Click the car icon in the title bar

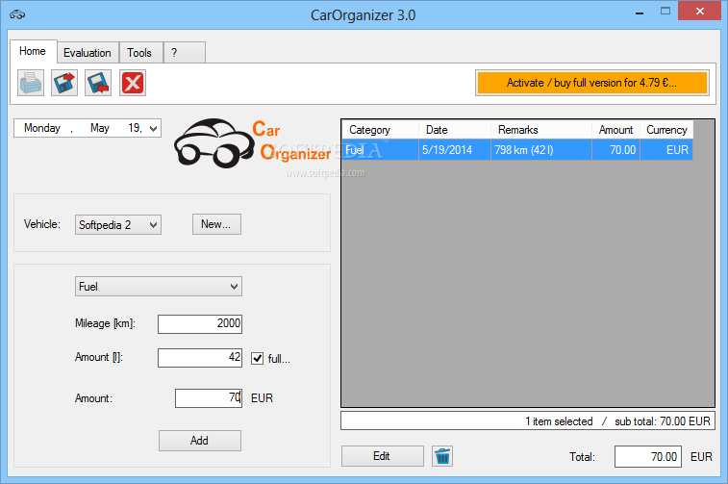[x=17, y=14]
